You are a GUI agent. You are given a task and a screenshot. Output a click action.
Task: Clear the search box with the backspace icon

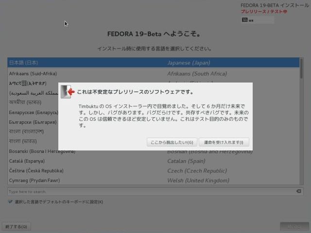click(298, 191)
